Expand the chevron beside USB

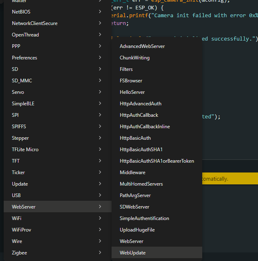pos(100,195)
